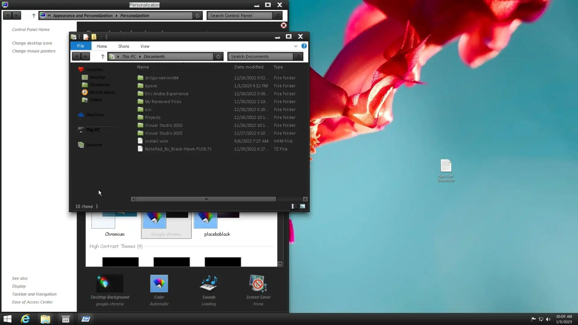
Task: Open Internet Explorer from the taskbar
Action: (x=25, y=319)
